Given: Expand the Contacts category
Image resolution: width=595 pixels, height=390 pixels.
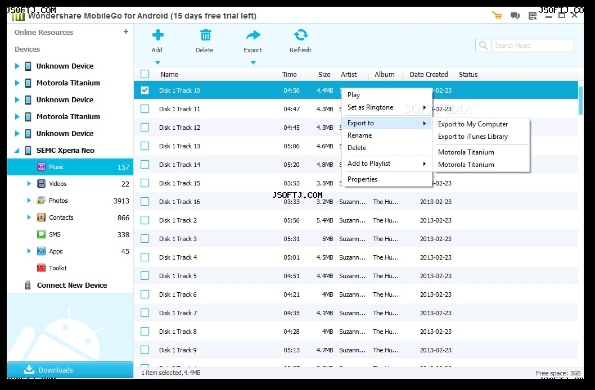Looking at the screenshot, I should click(29, 217).
